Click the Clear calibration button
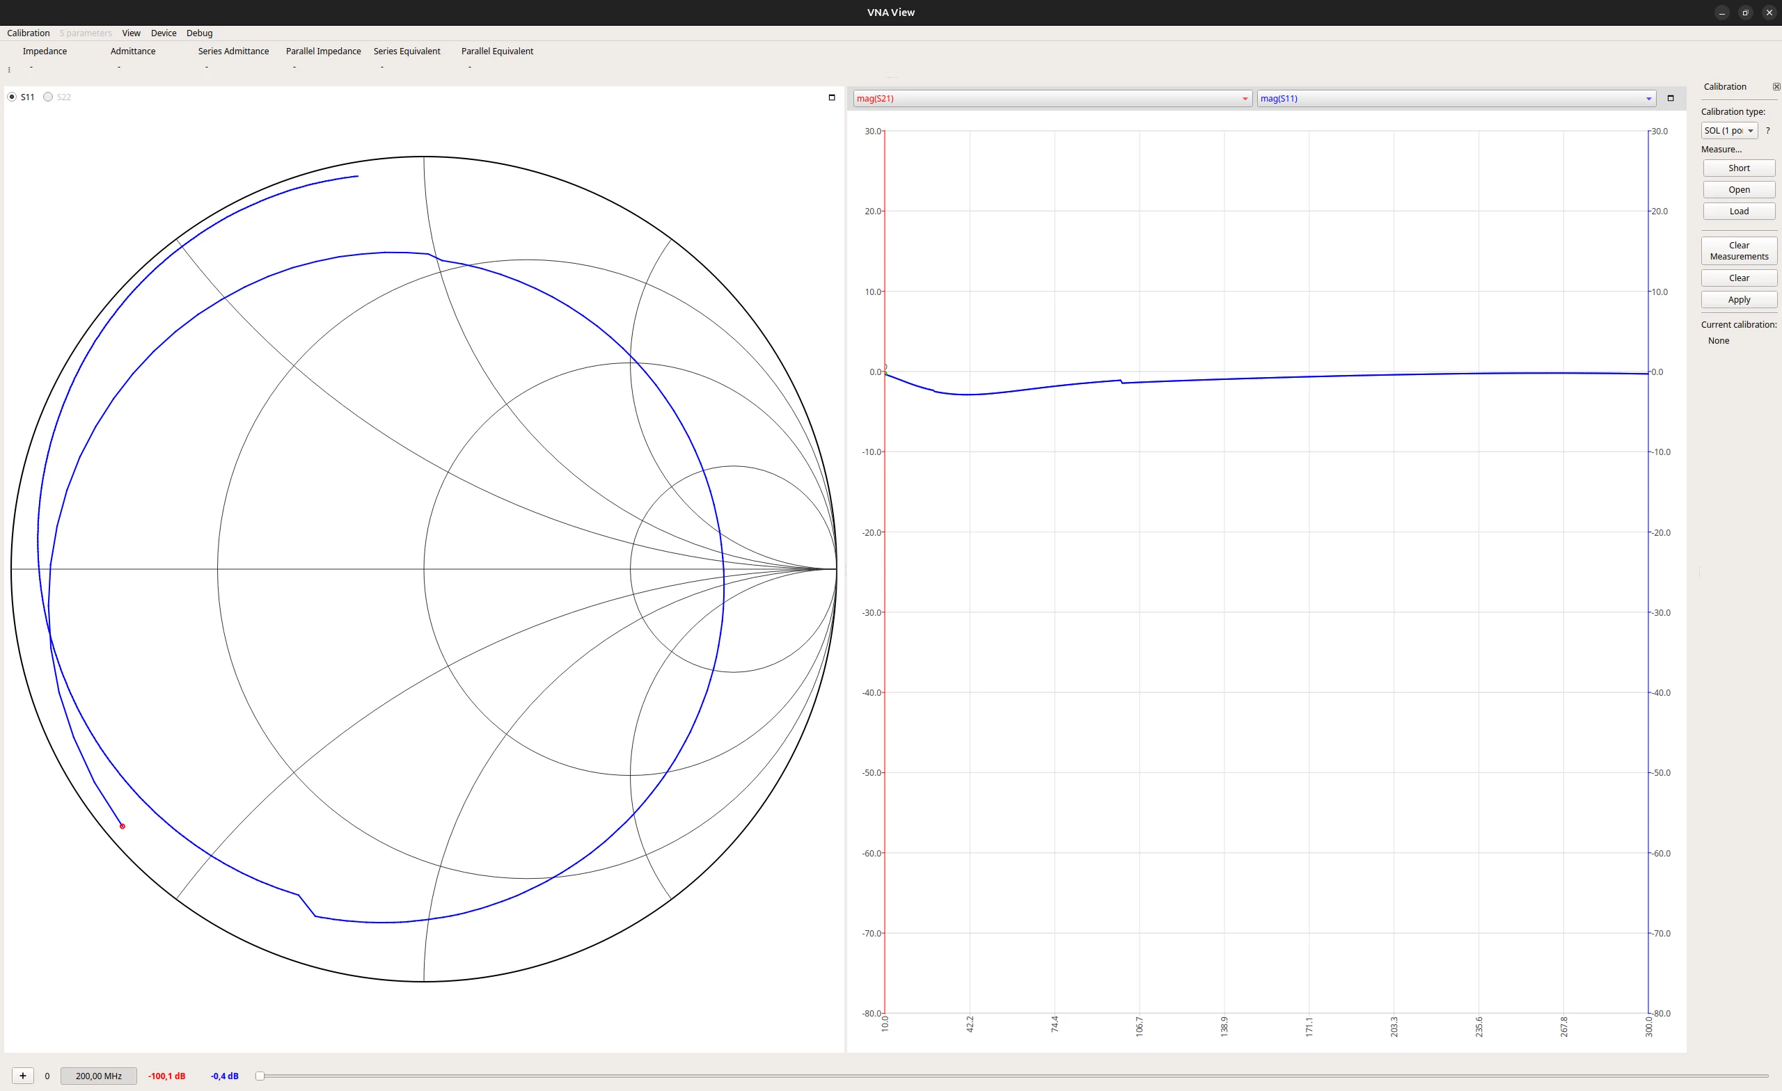Viewport: 1782px width, 1091px height. (x=1739, y=278)
